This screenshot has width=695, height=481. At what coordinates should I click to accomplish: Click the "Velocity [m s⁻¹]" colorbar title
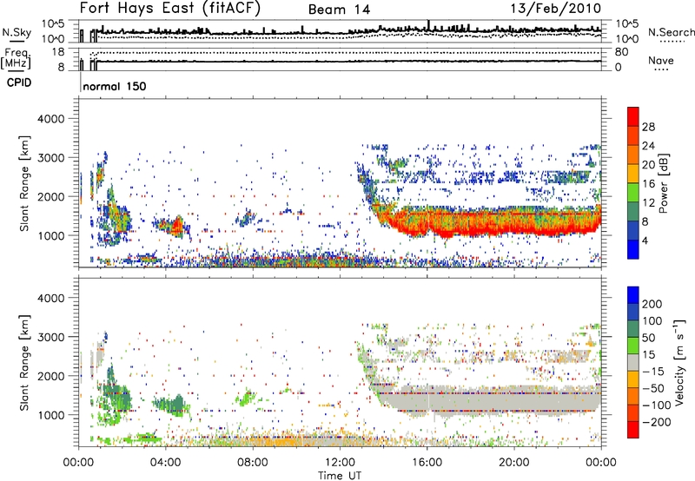679,362
